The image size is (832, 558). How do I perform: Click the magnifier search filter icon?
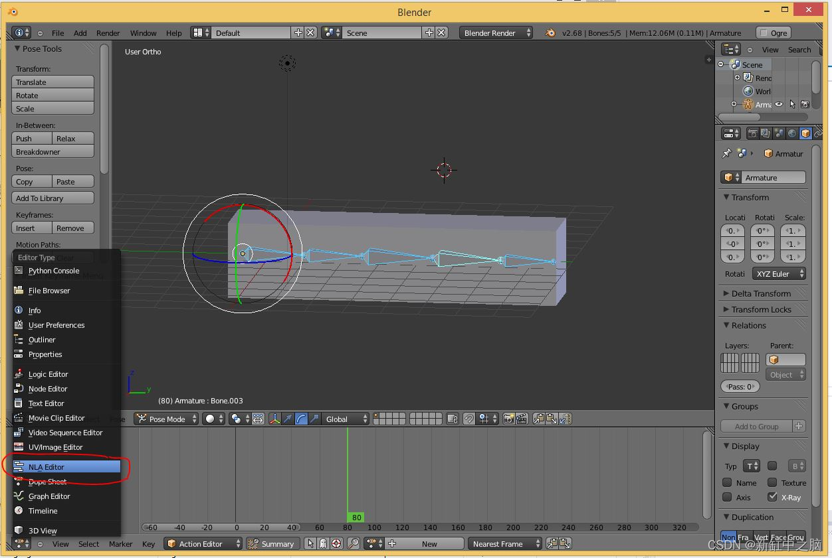click(x=354, y=543)
